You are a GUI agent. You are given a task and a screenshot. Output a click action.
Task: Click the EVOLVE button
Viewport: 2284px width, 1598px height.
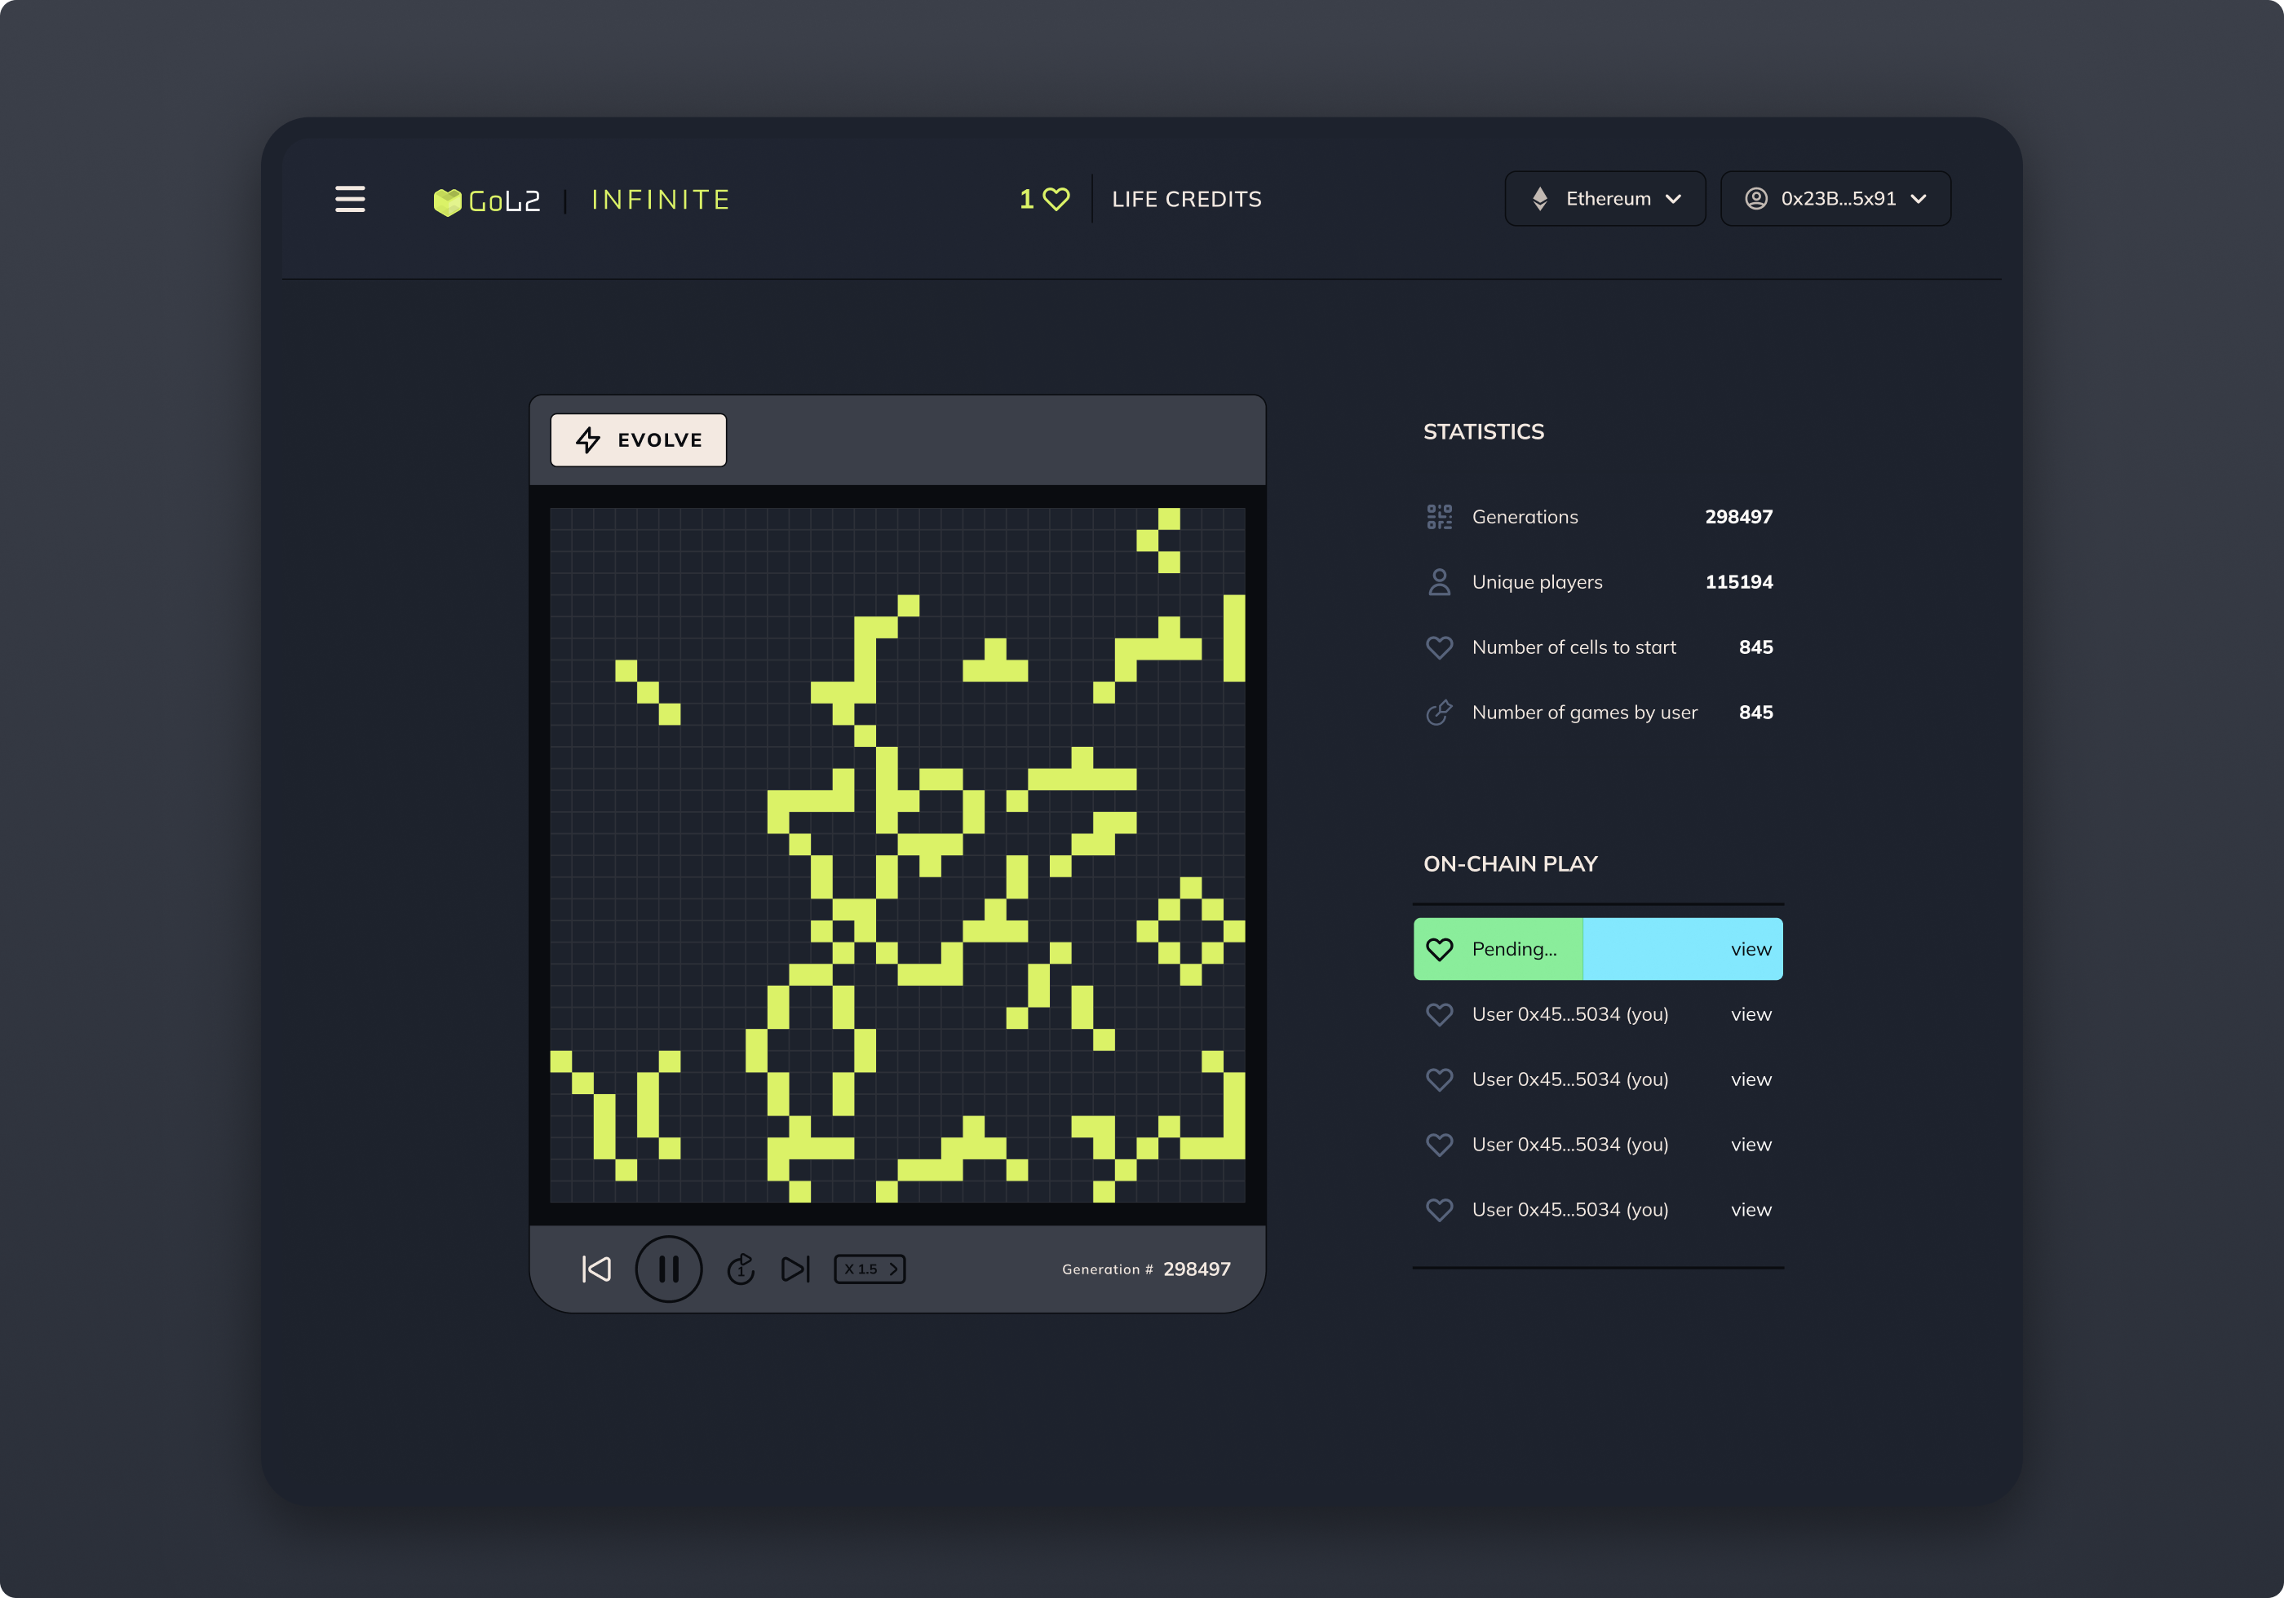(x=638, y=439)
